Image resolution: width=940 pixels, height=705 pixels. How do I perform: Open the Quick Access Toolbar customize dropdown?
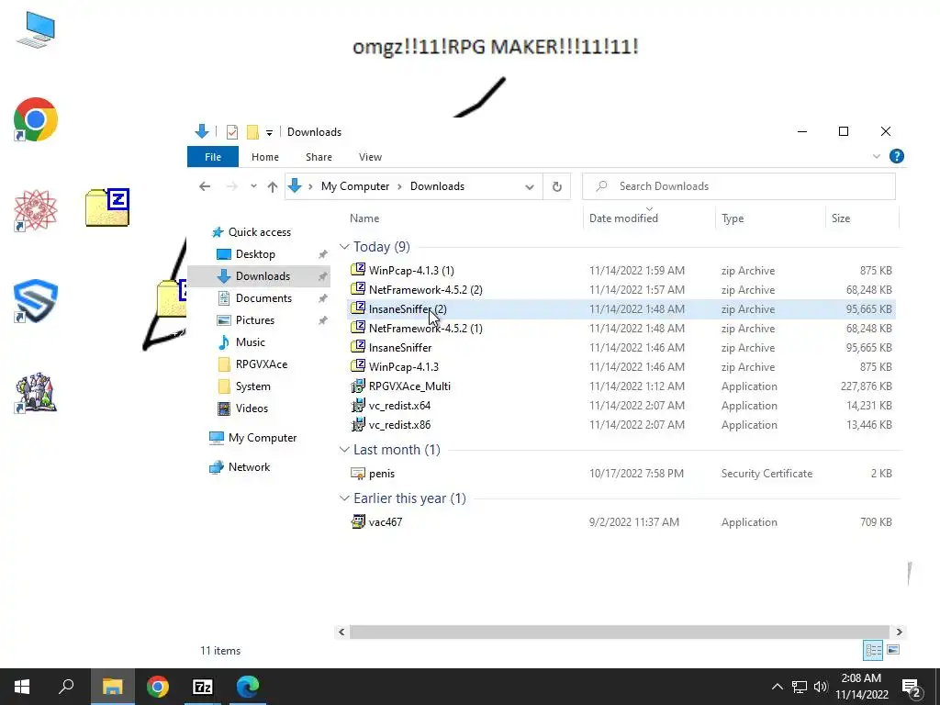pyautogui.click(x=269, y=132)
